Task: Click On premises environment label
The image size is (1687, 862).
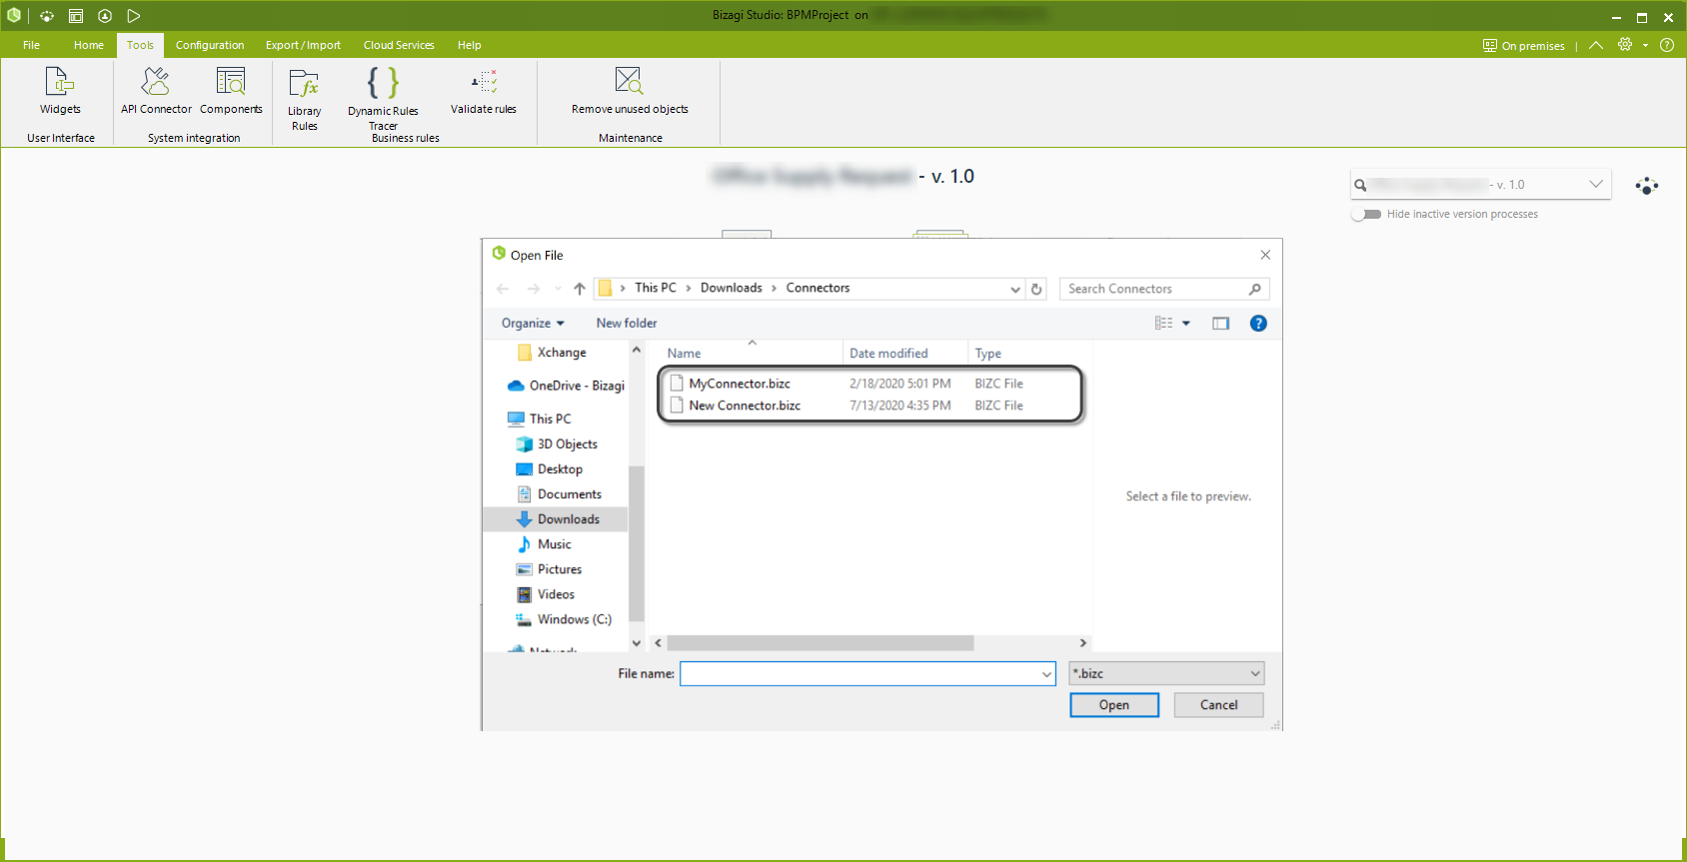Action: coord(1524,46)
